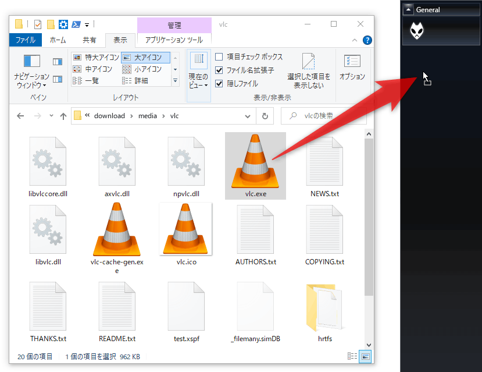Screen dimensions: 482x372
Task: Click the properties quick access icon
Action: (38, 24)
